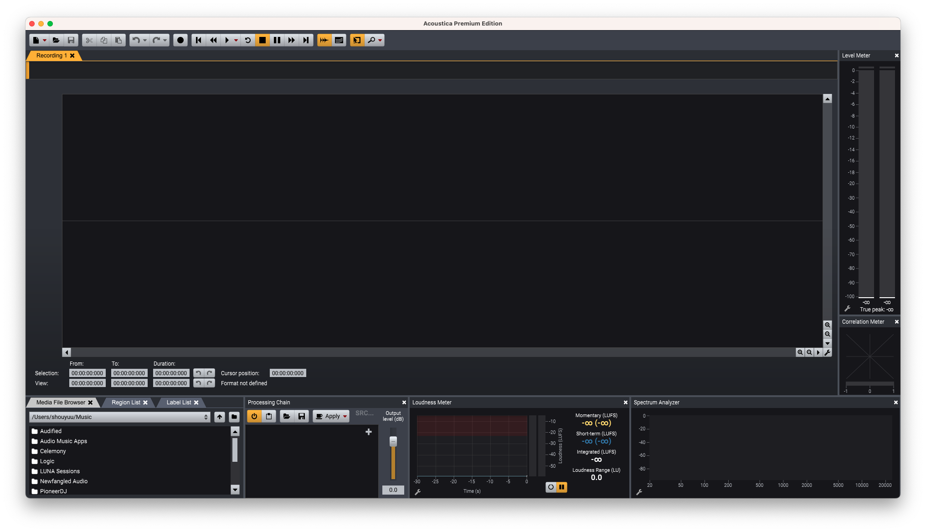926x532 pixels.
Task: Click the loop playback icon
Action: coord(247,40)
